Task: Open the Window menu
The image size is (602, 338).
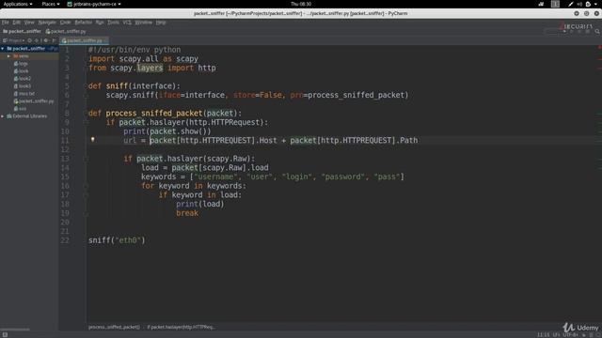Action: click(x=143, y=23)
